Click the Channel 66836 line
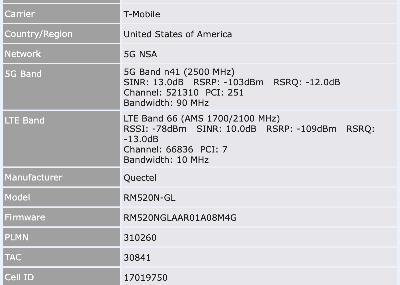Viewport: 400px width, 285px height. point(175,149)
